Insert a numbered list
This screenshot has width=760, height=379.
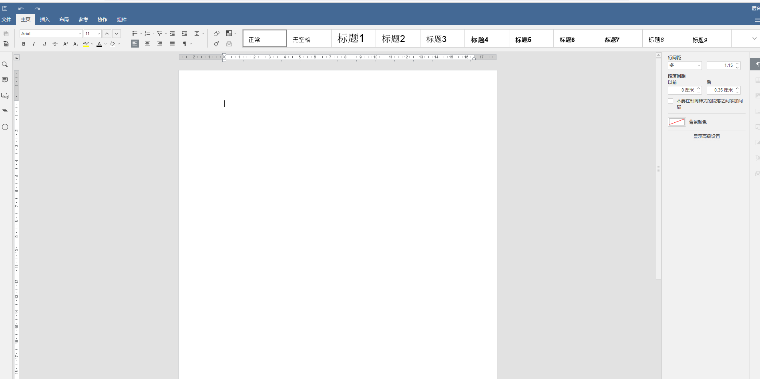[147, 34]
